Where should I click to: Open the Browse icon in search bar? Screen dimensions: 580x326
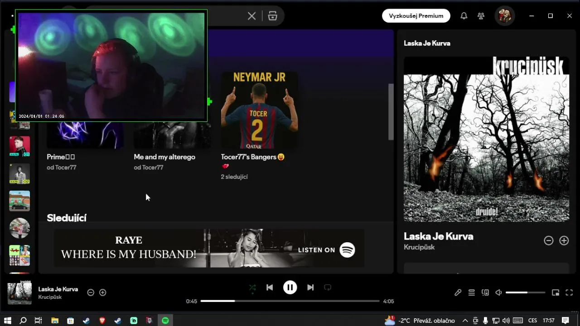pyautogui.click(x=272, y=16)
